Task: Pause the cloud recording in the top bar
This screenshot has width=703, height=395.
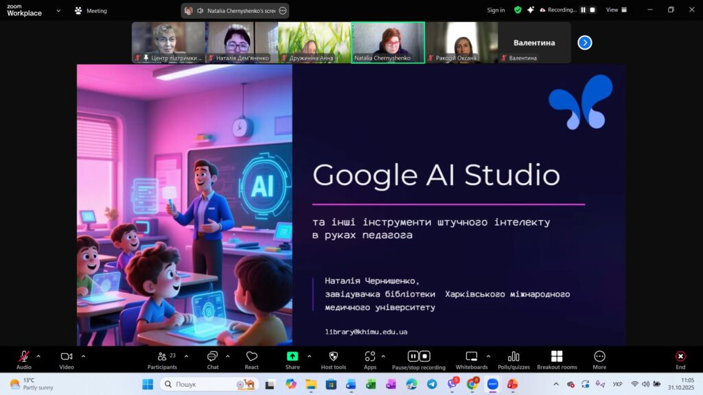Action: [x=583, y=10]
